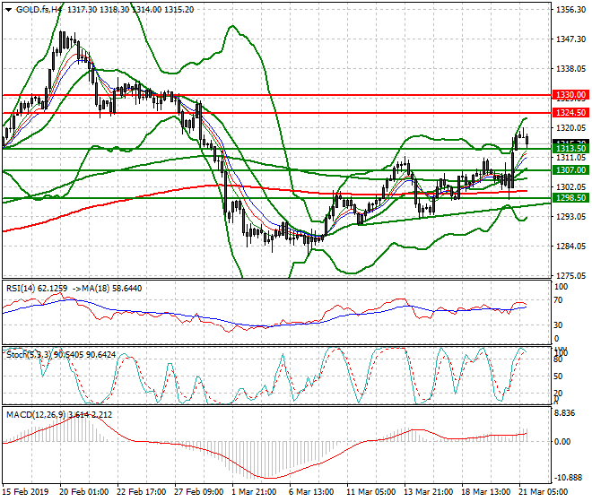Select the red 1330.00 price level tag
This screenshot has height=502, width=592.
pos(571,94)
